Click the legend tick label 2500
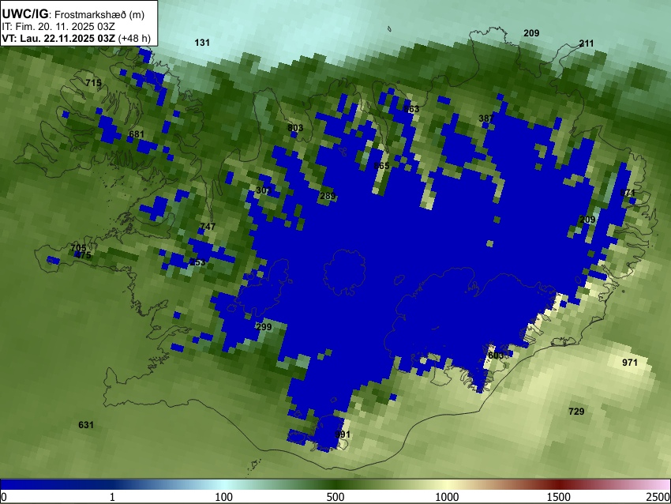This screenshot has width=671, height=504. (x=658, y=497)
